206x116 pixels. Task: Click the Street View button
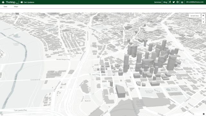[194, 16]
